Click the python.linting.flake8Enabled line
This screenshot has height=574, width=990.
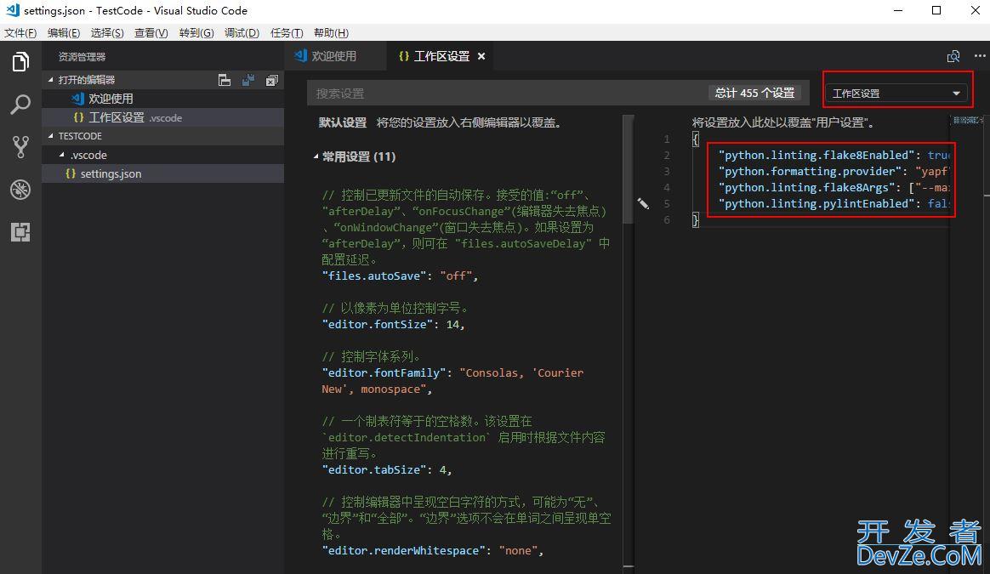coord(834,156)
